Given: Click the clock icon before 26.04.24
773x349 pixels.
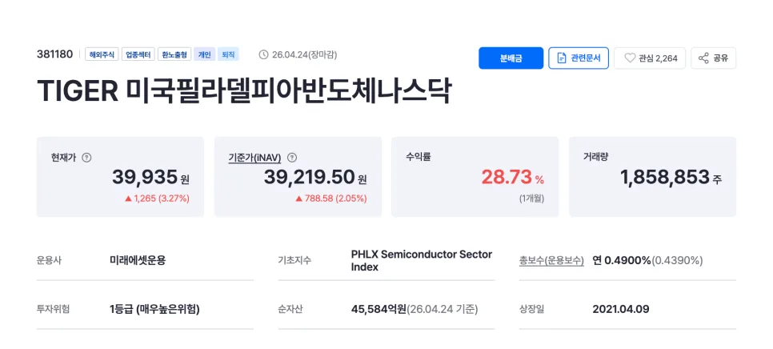Looking at the screenshot, I should (x=263, y=54).
